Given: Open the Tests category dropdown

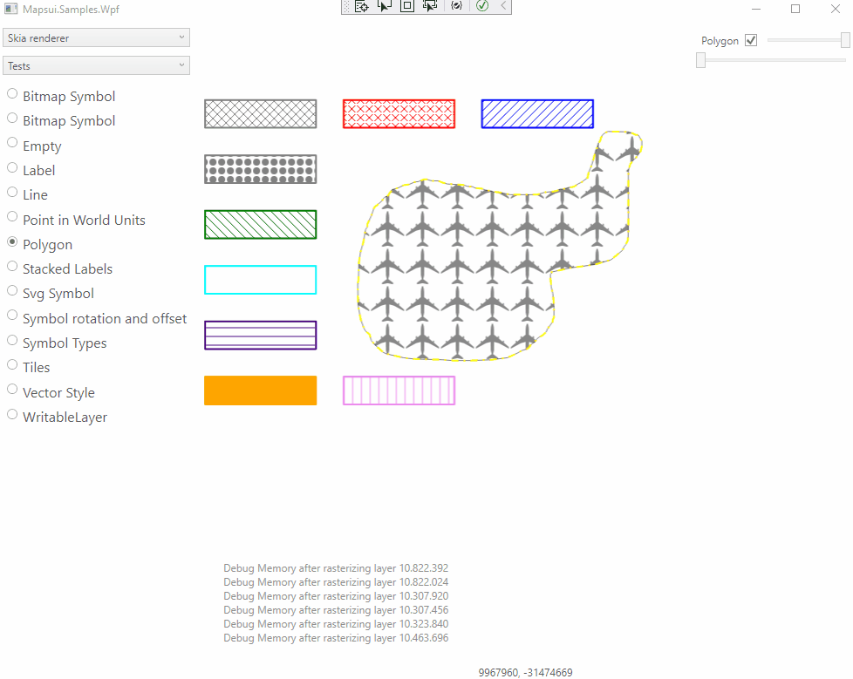Looking at the screenshot, I should point(96,65).
